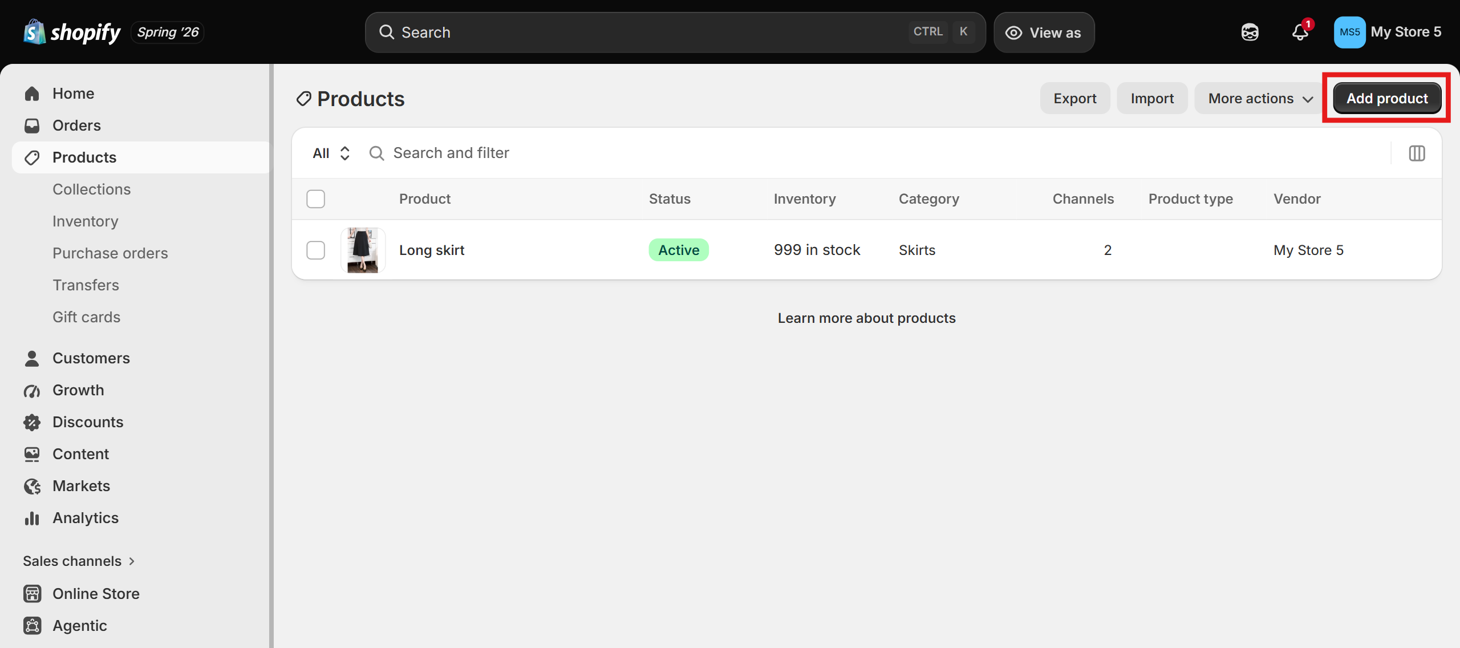Open Orders in sidebar

(x=140, y=125)
